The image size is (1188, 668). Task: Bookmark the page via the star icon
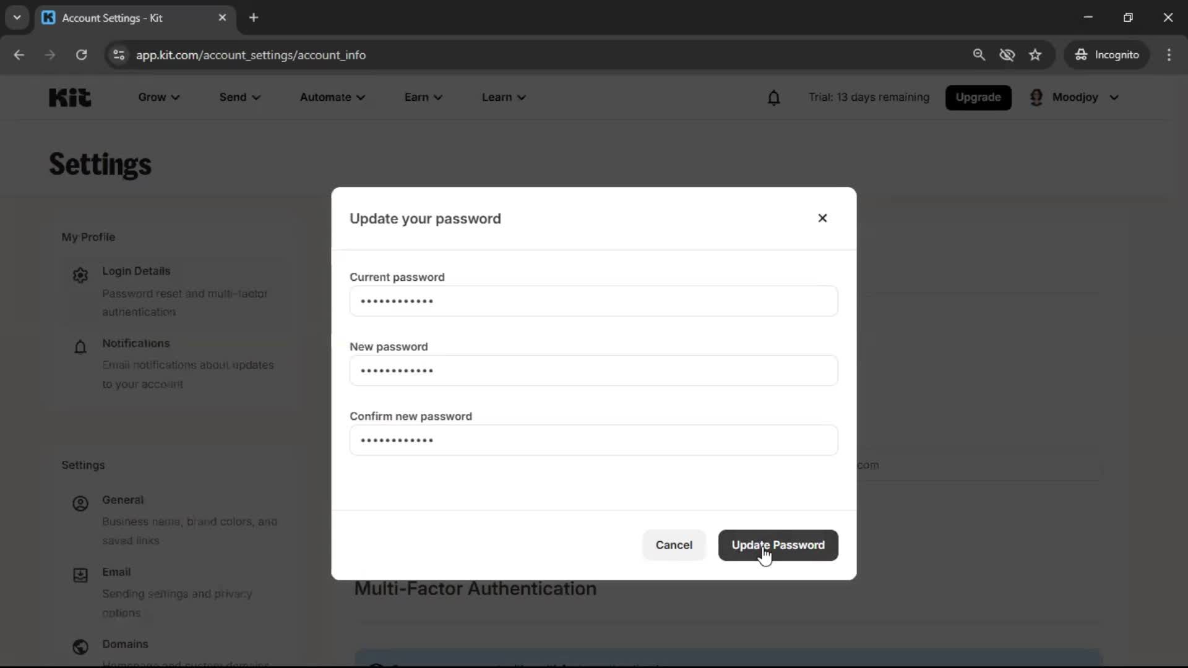1035,54
